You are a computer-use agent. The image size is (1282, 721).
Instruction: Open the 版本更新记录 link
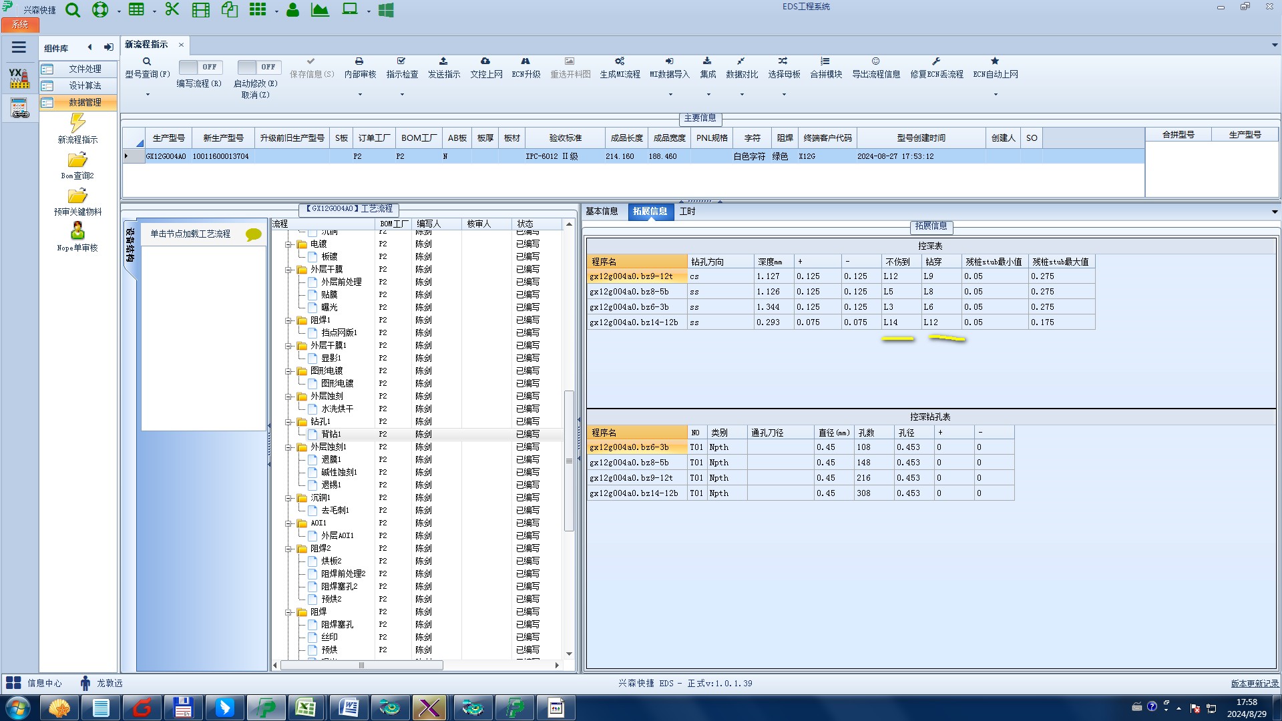pyautogui.click(x=1254, y=684)
